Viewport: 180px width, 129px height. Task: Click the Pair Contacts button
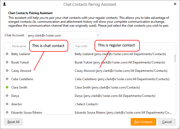coord(143,122)
